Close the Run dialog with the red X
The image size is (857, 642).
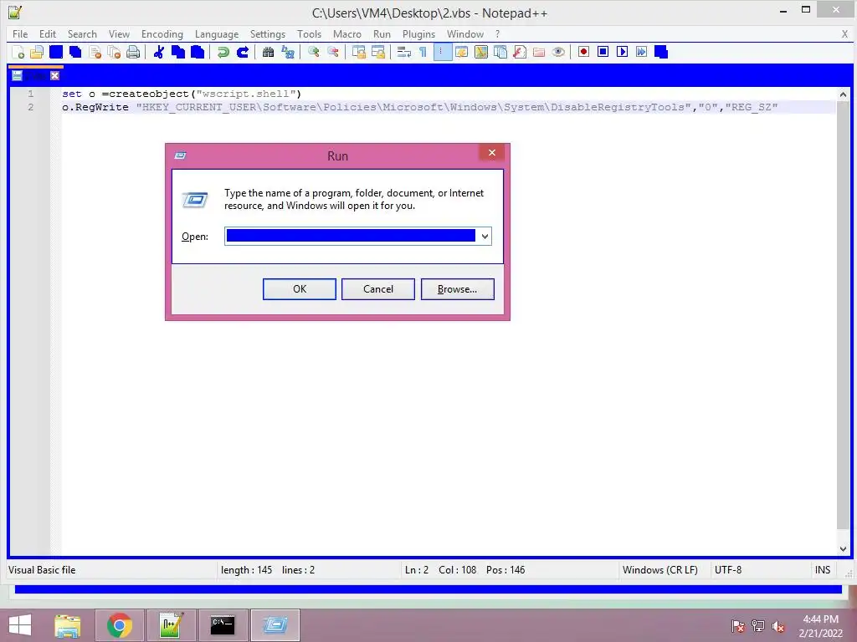click(x=492, y=153)
